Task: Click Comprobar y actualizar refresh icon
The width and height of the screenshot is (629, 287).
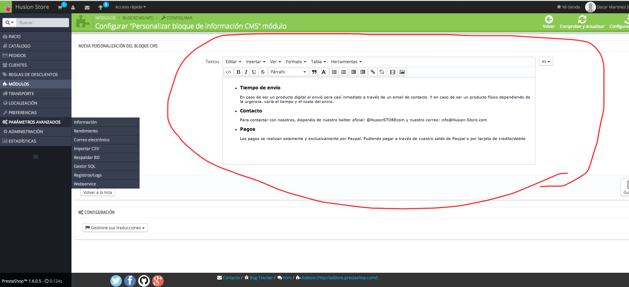Action: coord(582,19)
